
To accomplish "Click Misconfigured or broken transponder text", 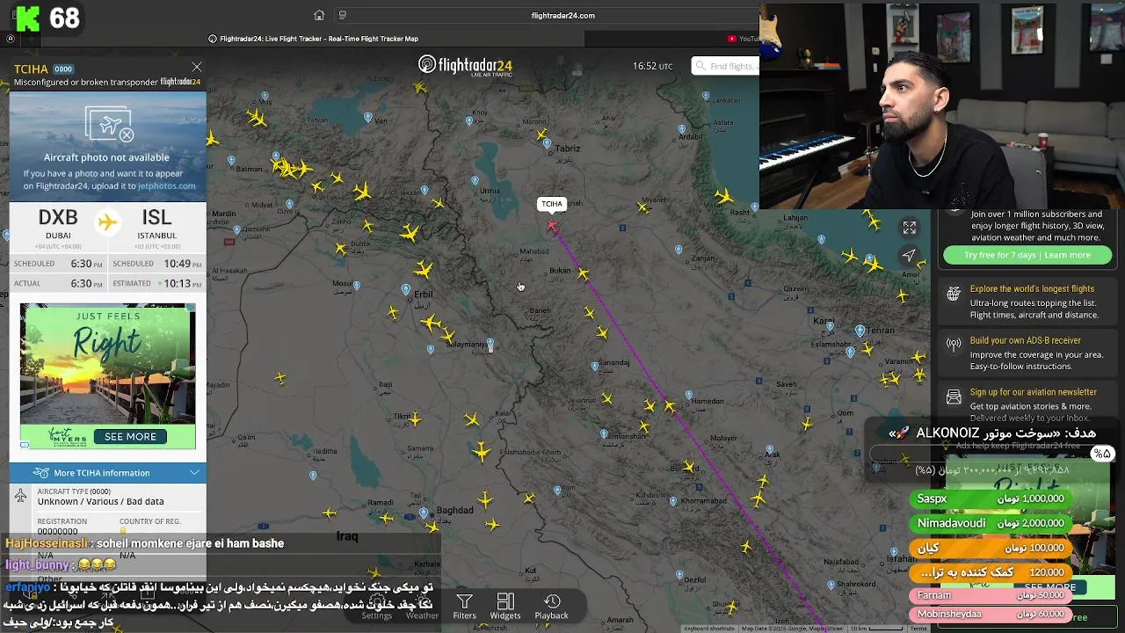I will point(85,82).
